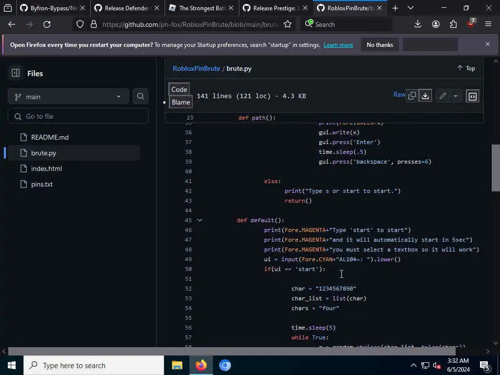Viewport: 500px width, 375px height.
Task: Open the Firefox account icon
Action: pos(436,24)
